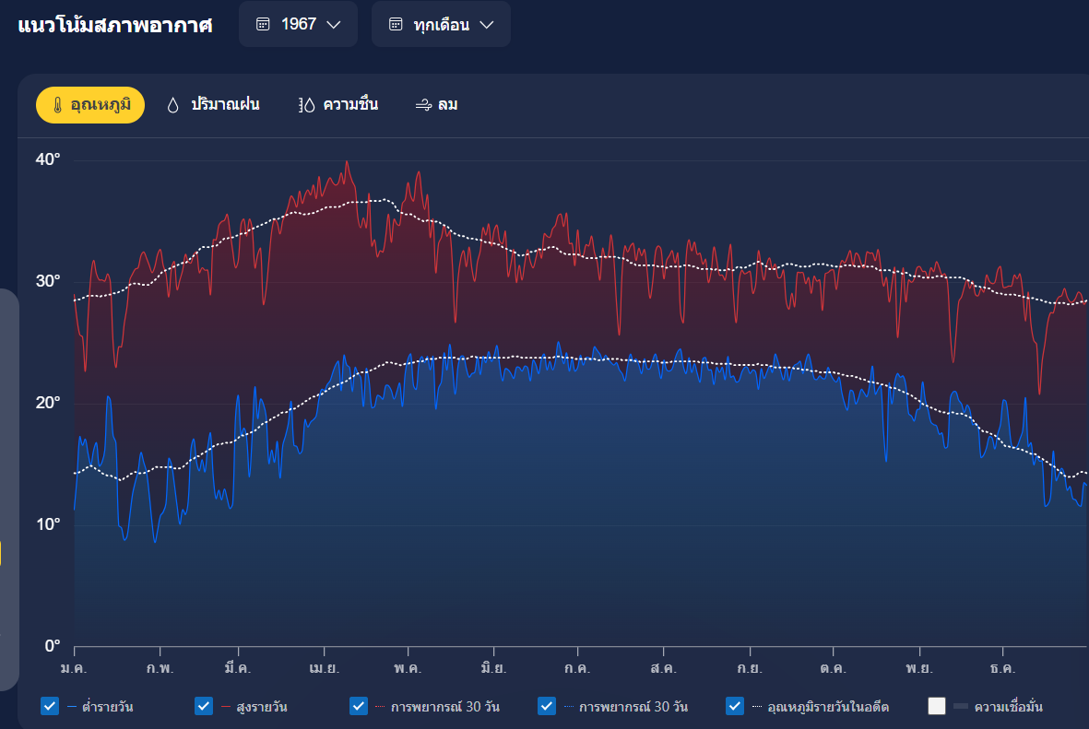Enable the ความเชื่อมั่น checkbox
Viewport: 1089px width, 729px height.
point(937,706)
